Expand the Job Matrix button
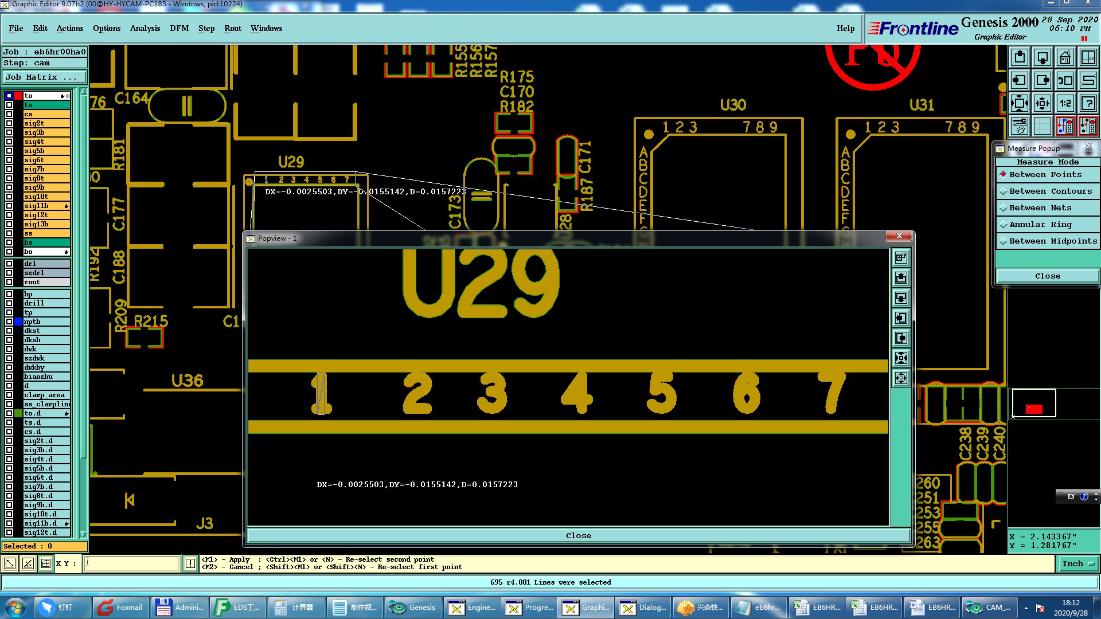 (x=45, y=77)
